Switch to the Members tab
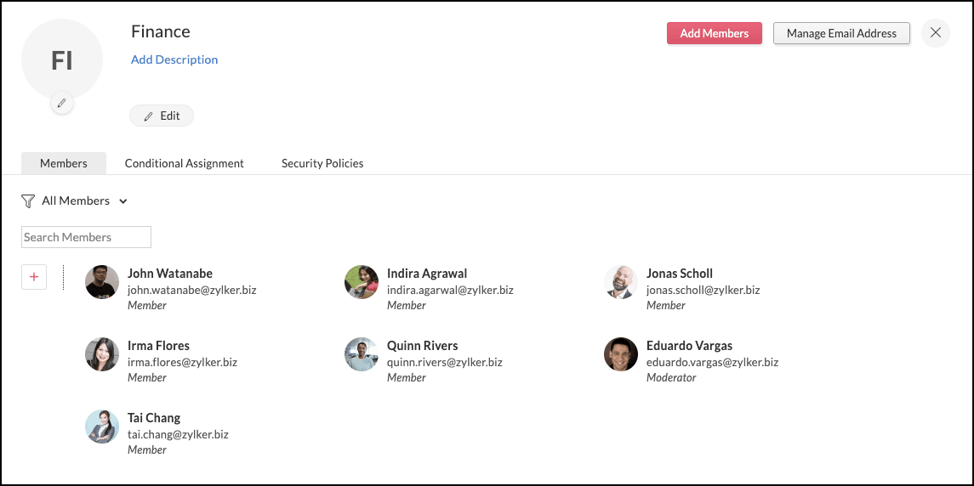Screen dimensions: 974x486 pyautogui.click(x=64, y=163)
